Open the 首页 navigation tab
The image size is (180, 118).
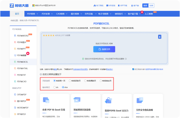pyautogui.click(x=17, y=14)
